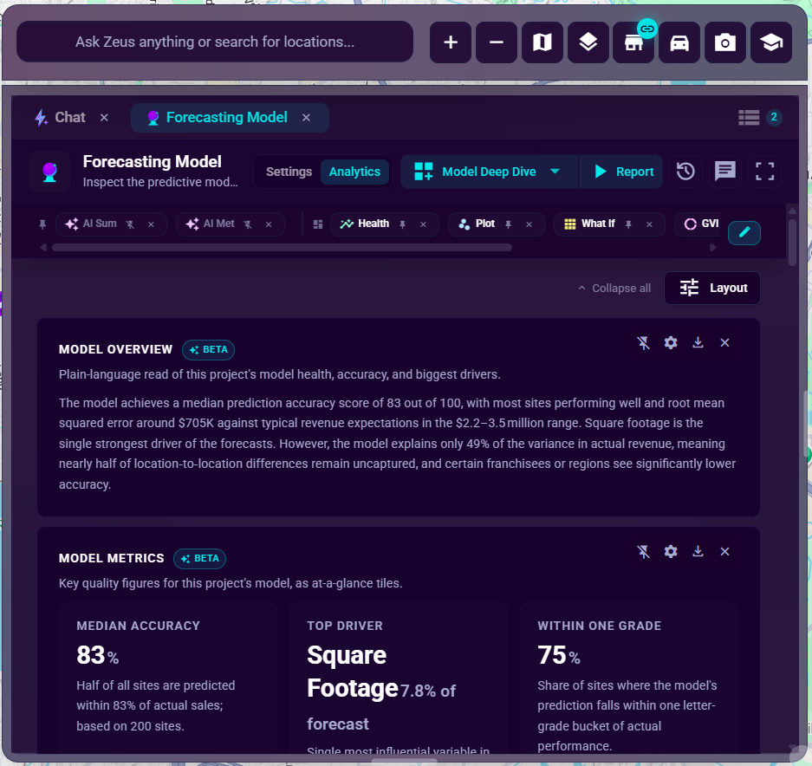Remove the Health chip
The image size is (812, 766).
(424, 224)
